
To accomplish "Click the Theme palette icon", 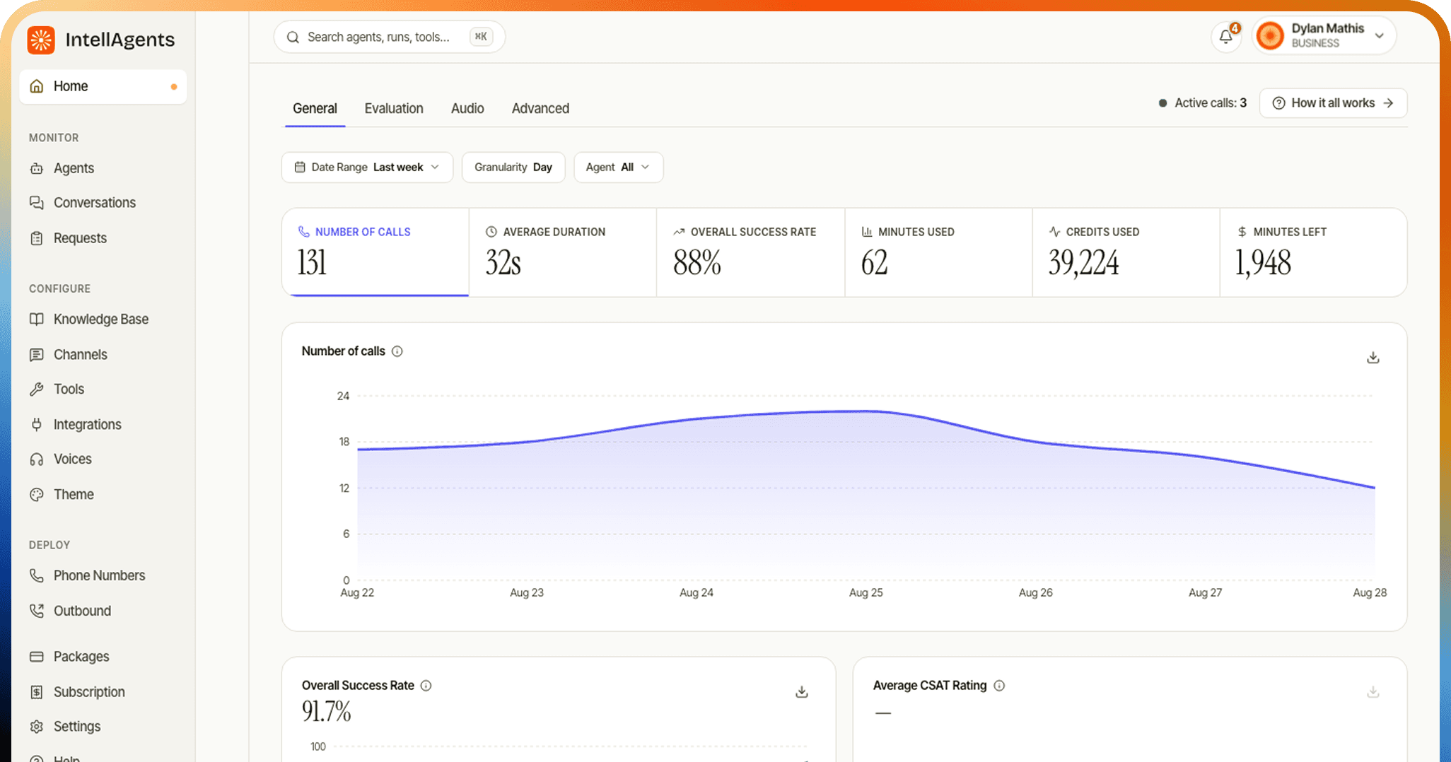I will [37, 494].
